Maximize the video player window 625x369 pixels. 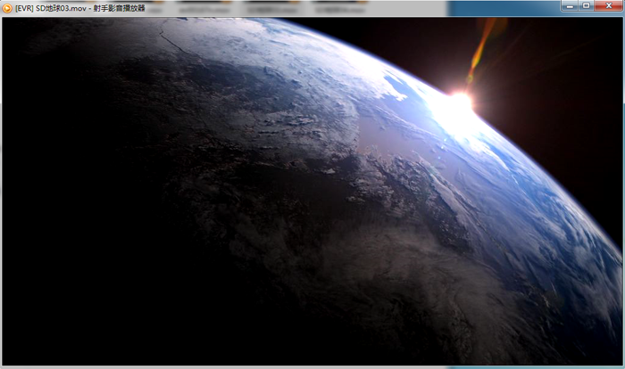[586, 5]
